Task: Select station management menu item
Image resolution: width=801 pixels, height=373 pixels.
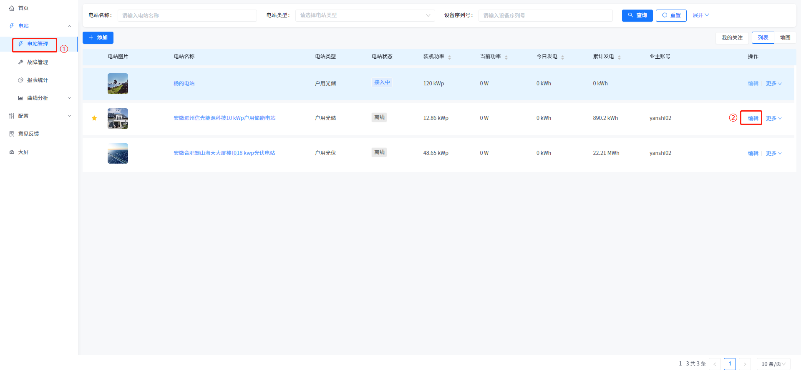Action: (37, 44)
